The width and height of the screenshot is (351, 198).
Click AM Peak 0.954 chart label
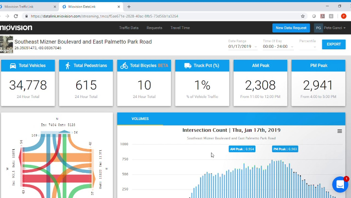point(242,149)
